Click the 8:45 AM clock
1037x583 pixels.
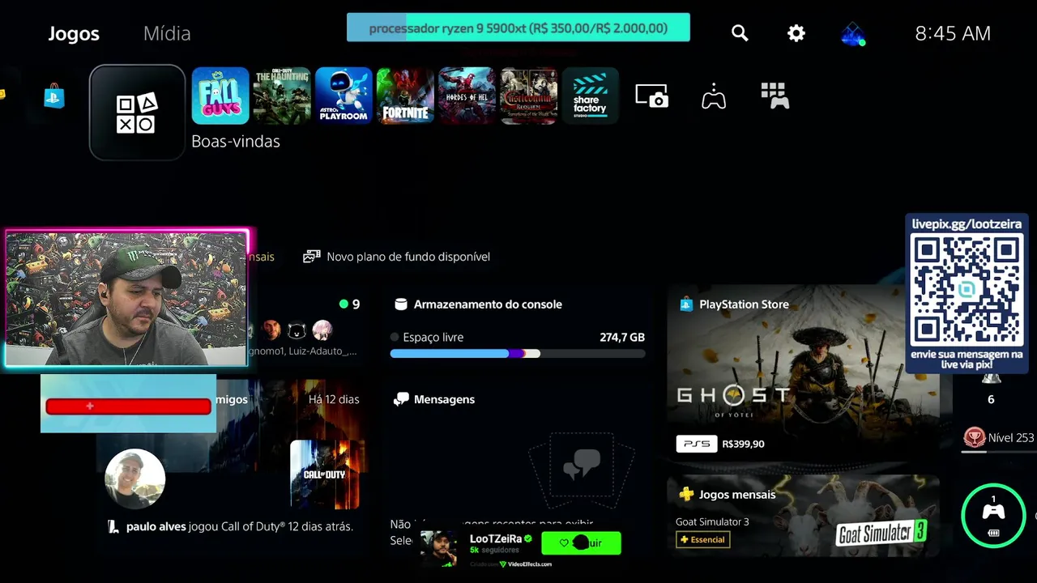953,33
